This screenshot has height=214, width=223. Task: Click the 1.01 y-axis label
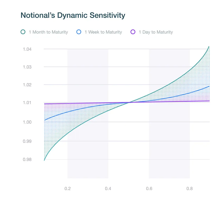pos(27,103)
